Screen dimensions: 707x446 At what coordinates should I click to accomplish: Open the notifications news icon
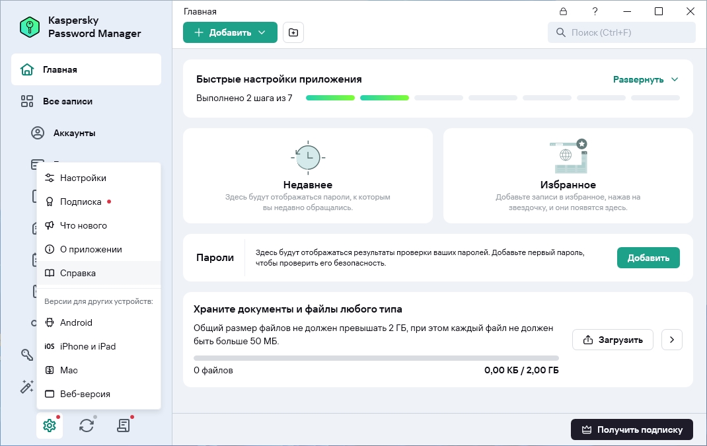(123, 426)
